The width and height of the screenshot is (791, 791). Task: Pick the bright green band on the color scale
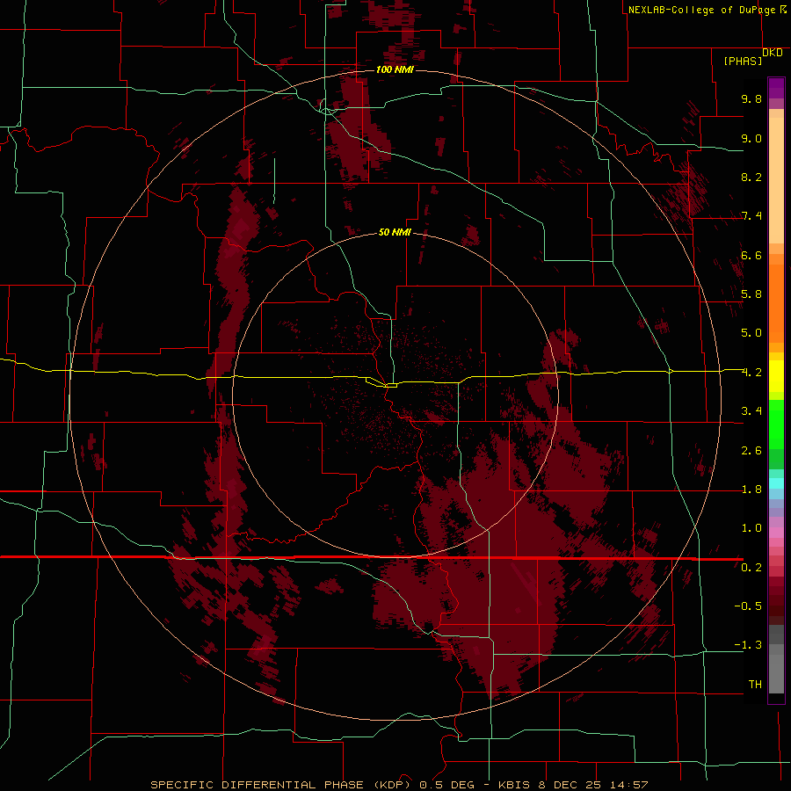point(776,423)
